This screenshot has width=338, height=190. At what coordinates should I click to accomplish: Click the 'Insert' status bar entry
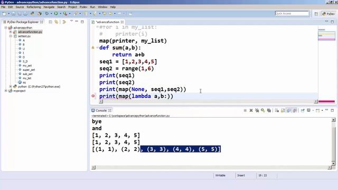coord(241,175)
